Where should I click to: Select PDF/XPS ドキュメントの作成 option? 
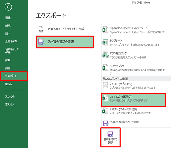[x=65, y=29]
